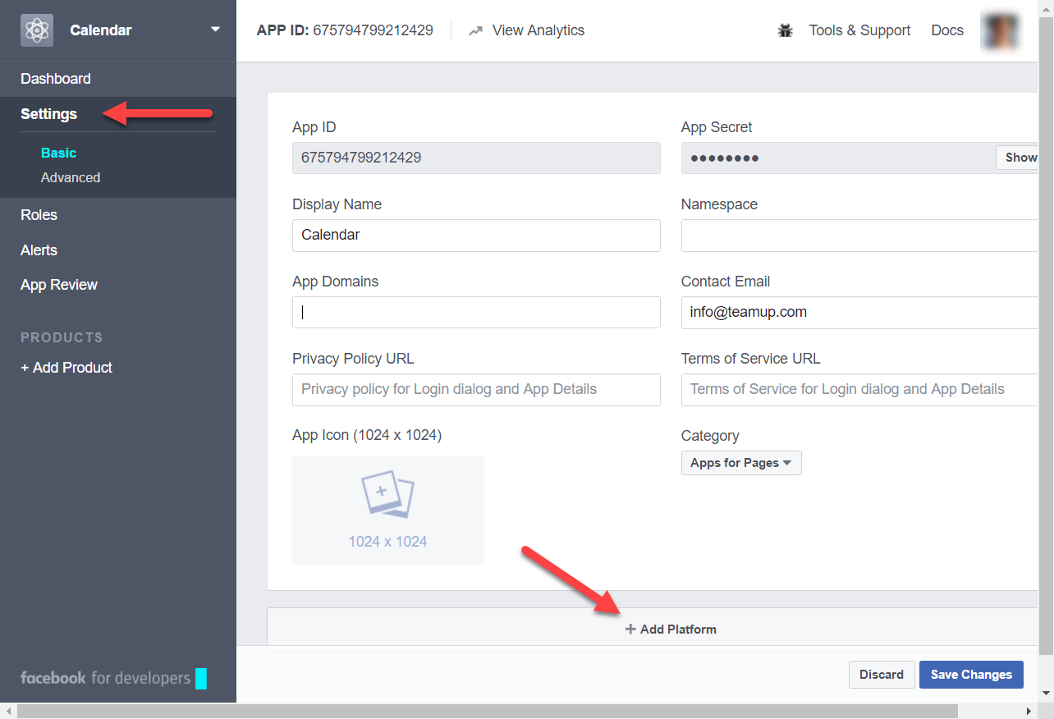Click + Add Product
The image size is (1054, 719).
pos(66,368)
